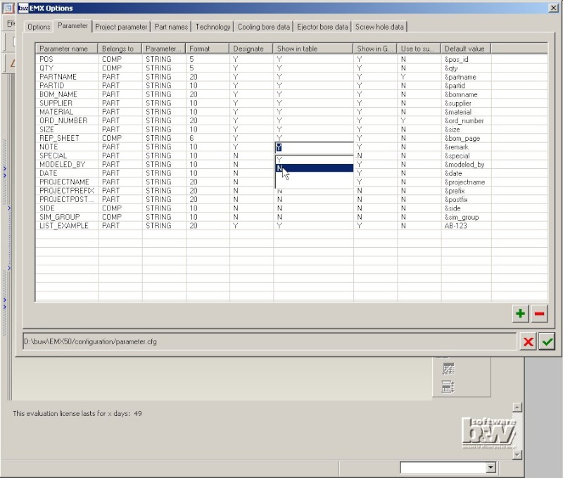This screenshot has width=563, height=478.
Task: Select the PROJECTPREFIX parameter name cell
Action: pyautogui.click(x=67, y=191)
